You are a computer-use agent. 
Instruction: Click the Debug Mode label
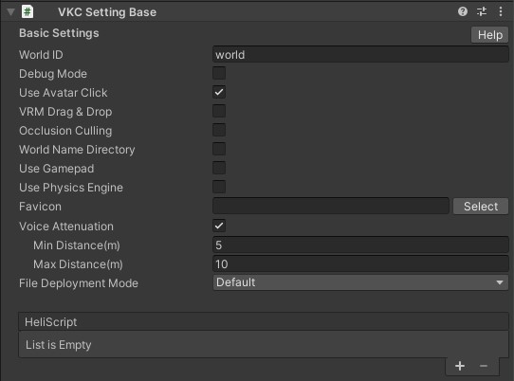pyautogui.click(x=53, y=74)
